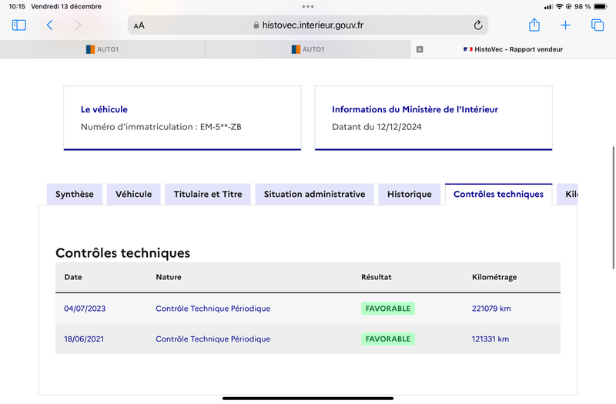Close the HistoVec tab with its X
Image resolution: width=616 pixels, height=404 pixels.
(x=420, y=49)
